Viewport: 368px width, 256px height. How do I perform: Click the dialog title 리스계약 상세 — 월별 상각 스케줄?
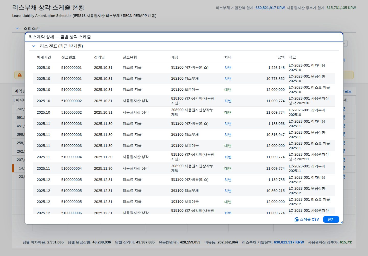tap(60, 37)
